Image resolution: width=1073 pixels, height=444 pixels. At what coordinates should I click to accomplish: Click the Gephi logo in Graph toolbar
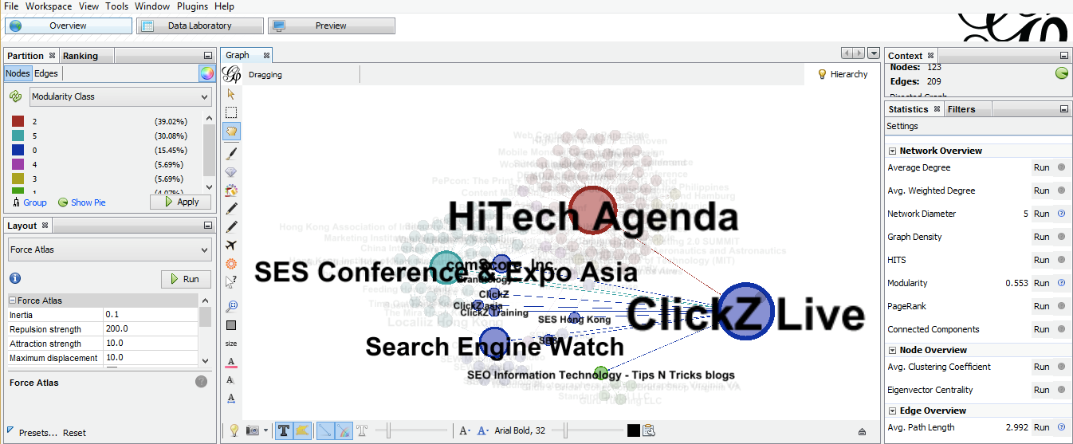232,75
